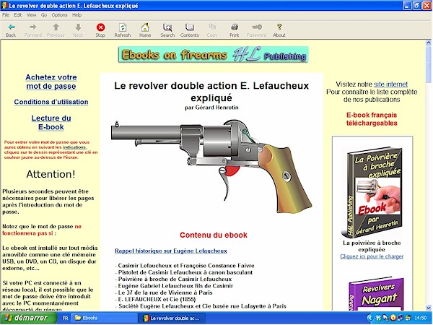This screenshot has width=433, height=325.
Task: Go to Home via house icon
Action: pyautogui.click(x=145, y=27)
